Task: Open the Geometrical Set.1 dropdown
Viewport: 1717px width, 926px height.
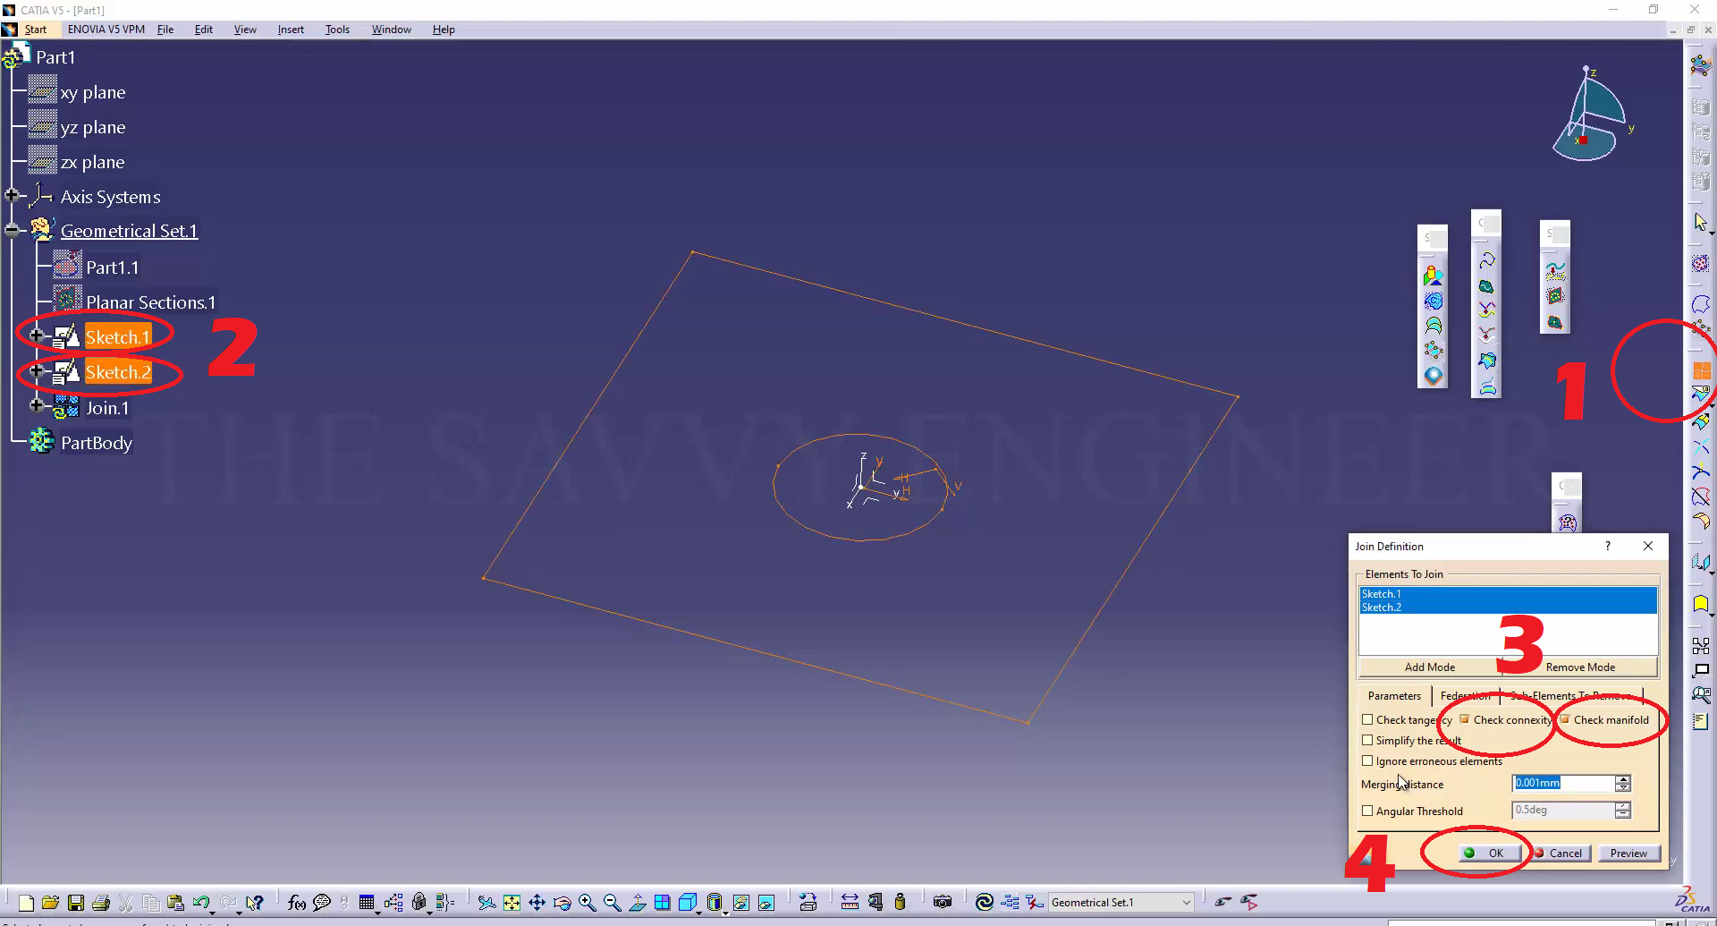Action: [x=1186, y=903]
